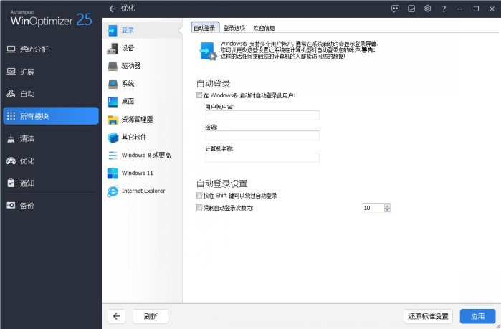Open settings gear in title bar
The width and height of the screenshot is (501, 329).
click(427, 9)
